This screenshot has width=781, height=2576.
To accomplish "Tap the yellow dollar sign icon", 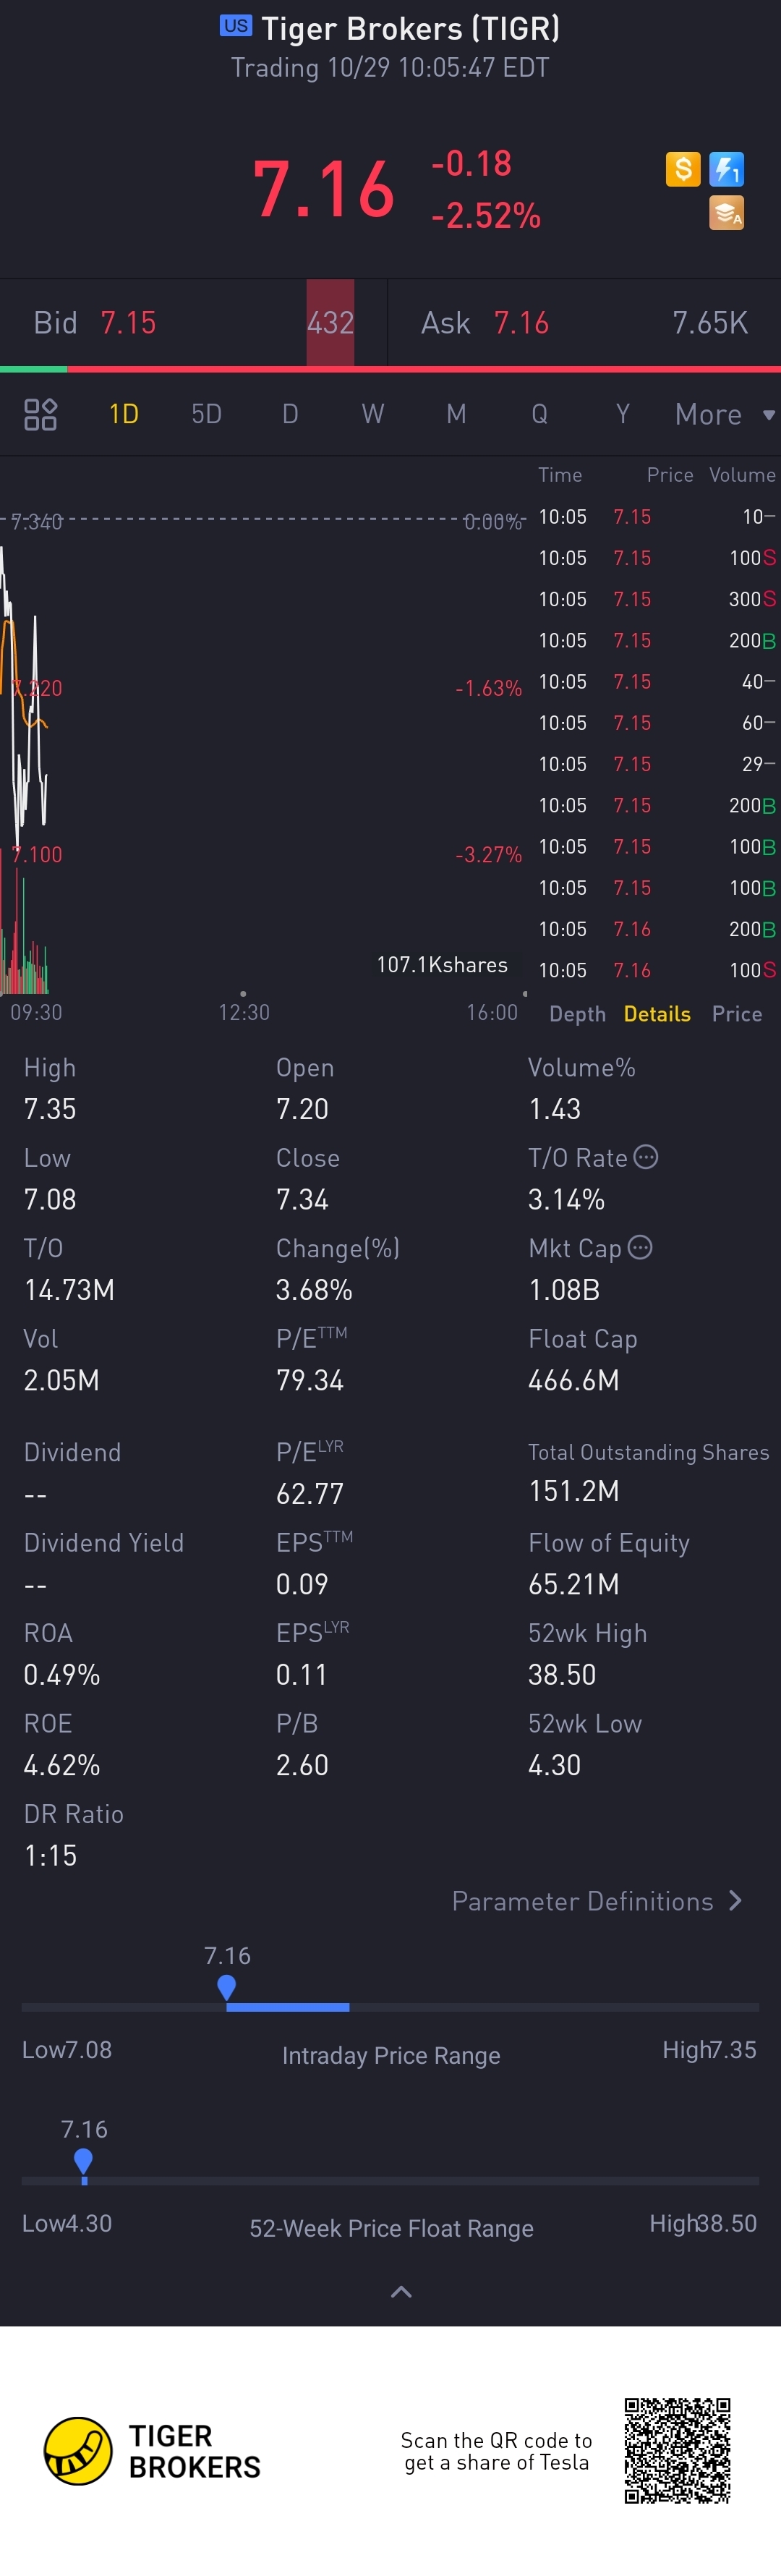I will click(683, 169).
